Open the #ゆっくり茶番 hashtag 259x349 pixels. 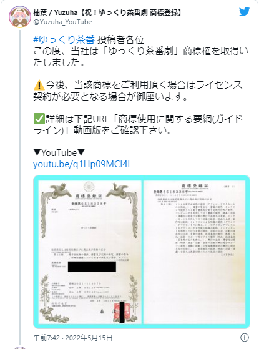tap(64, 40)
